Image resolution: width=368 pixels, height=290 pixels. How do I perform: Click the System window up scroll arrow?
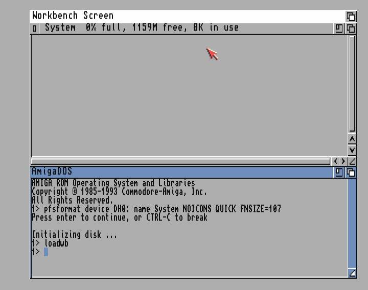[x=352, y=139]
